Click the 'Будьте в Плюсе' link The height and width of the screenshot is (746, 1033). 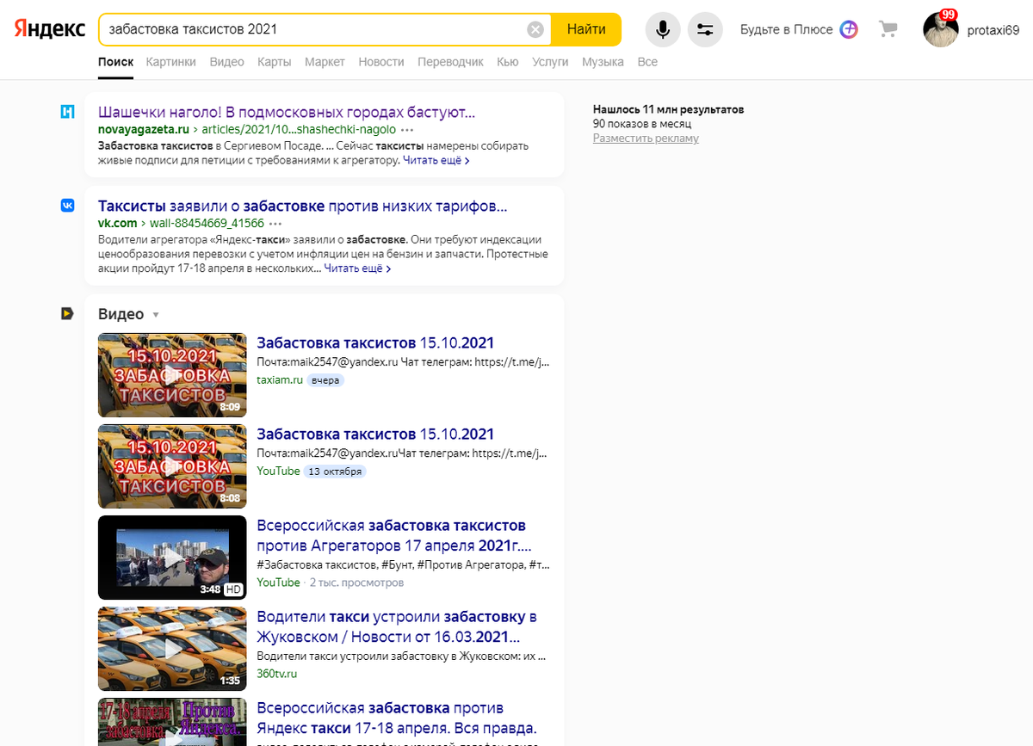click(786, 29)
